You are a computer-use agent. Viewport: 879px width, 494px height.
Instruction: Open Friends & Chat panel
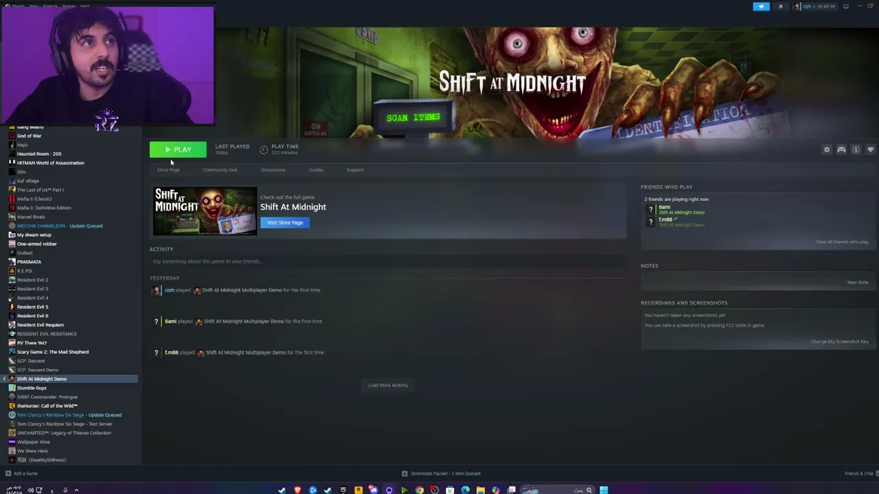859,473
